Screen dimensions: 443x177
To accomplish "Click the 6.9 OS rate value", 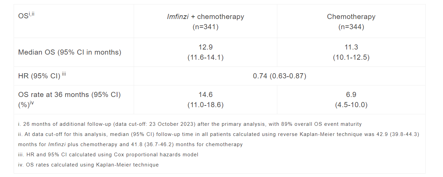I will pos(351,95).
